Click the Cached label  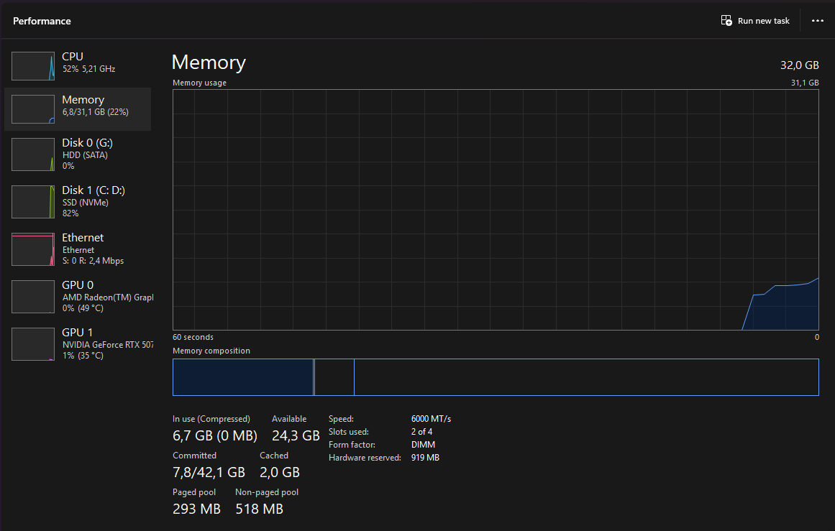tap(274, 456)
